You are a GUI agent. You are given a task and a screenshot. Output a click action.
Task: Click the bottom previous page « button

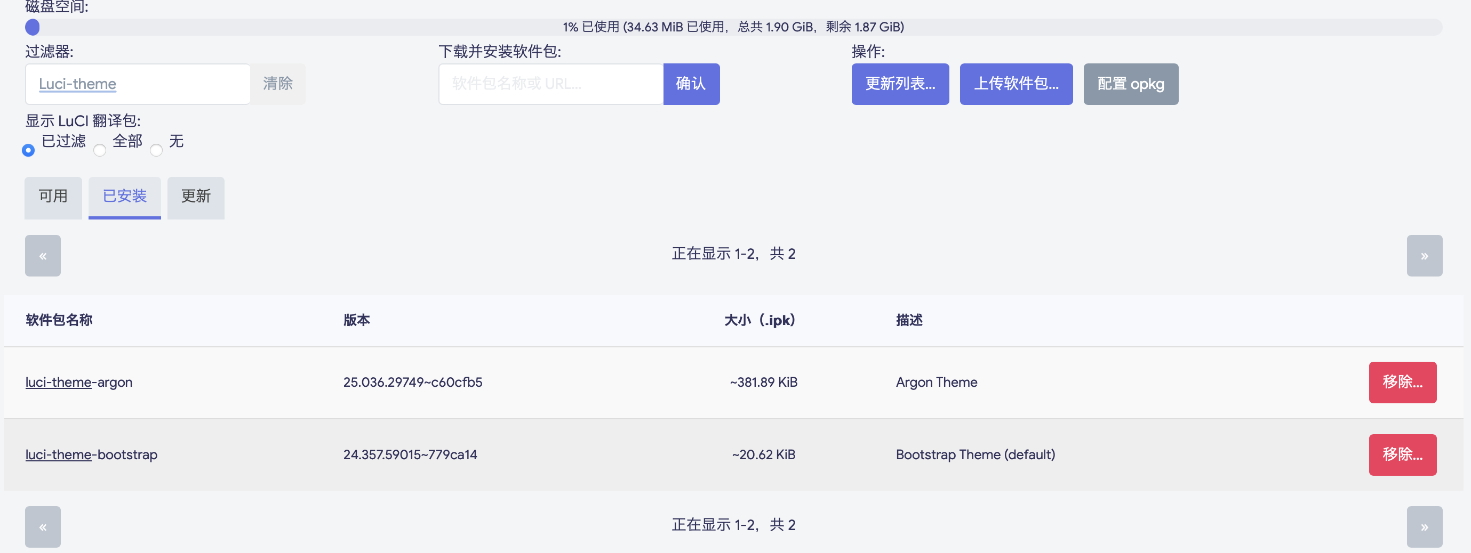43,527
